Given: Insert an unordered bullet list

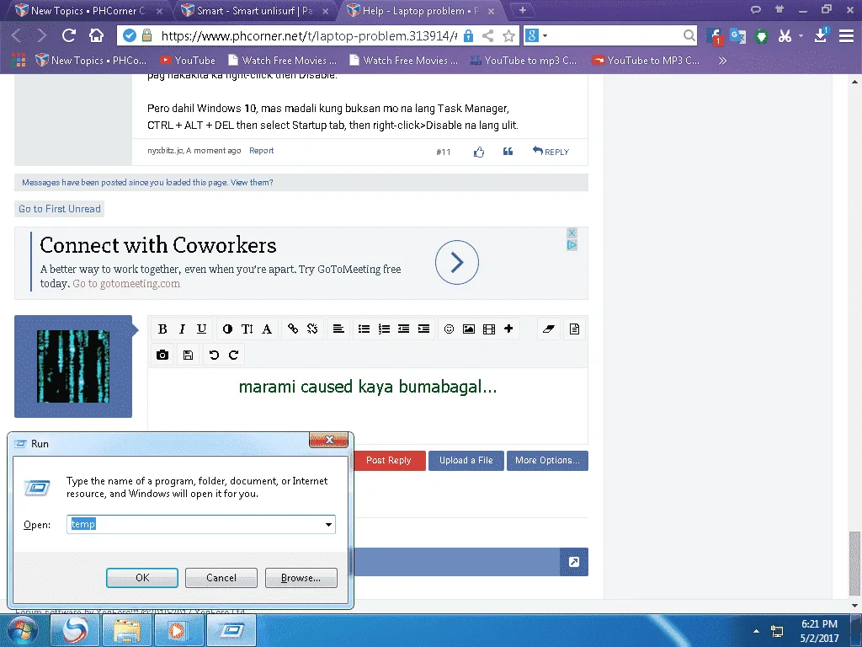Looking at the screenshot, I should pyautogui.click(x=364, y=329).
